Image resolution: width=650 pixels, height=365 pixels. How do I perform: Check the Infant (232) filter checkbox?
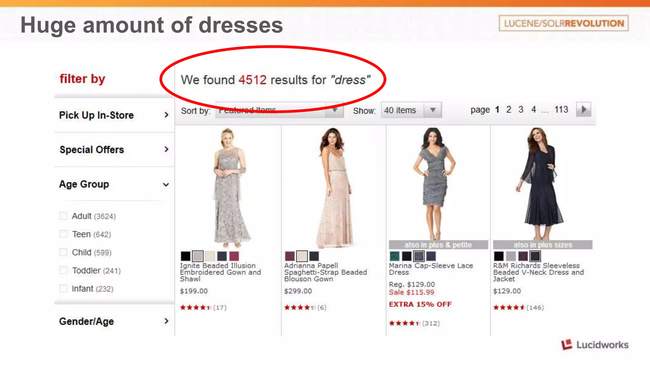[x=63, y=288]
